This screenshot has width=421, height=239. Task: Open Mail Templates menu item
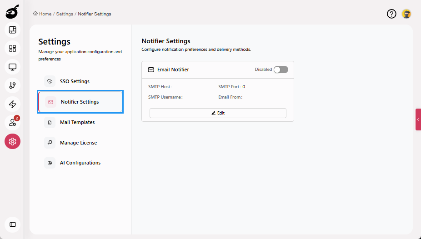[80, 122]
